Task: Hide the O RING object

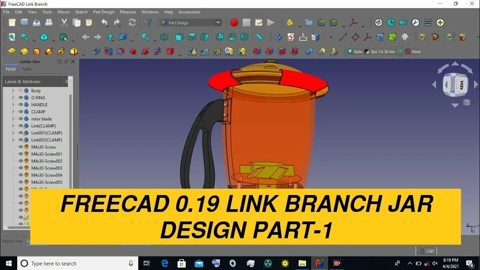Action: pyautogui.click(x=21, y=97)
